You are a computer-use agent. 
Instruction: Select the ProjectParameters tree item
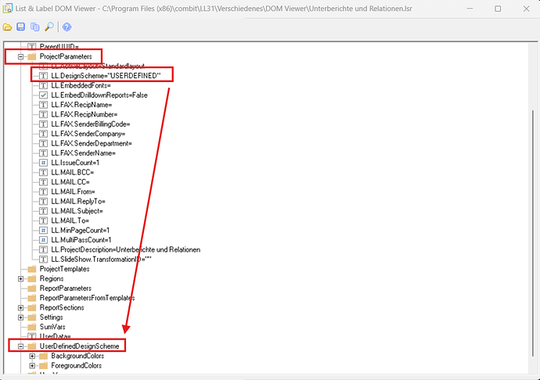pyautogui.click(x=66, y=56)
